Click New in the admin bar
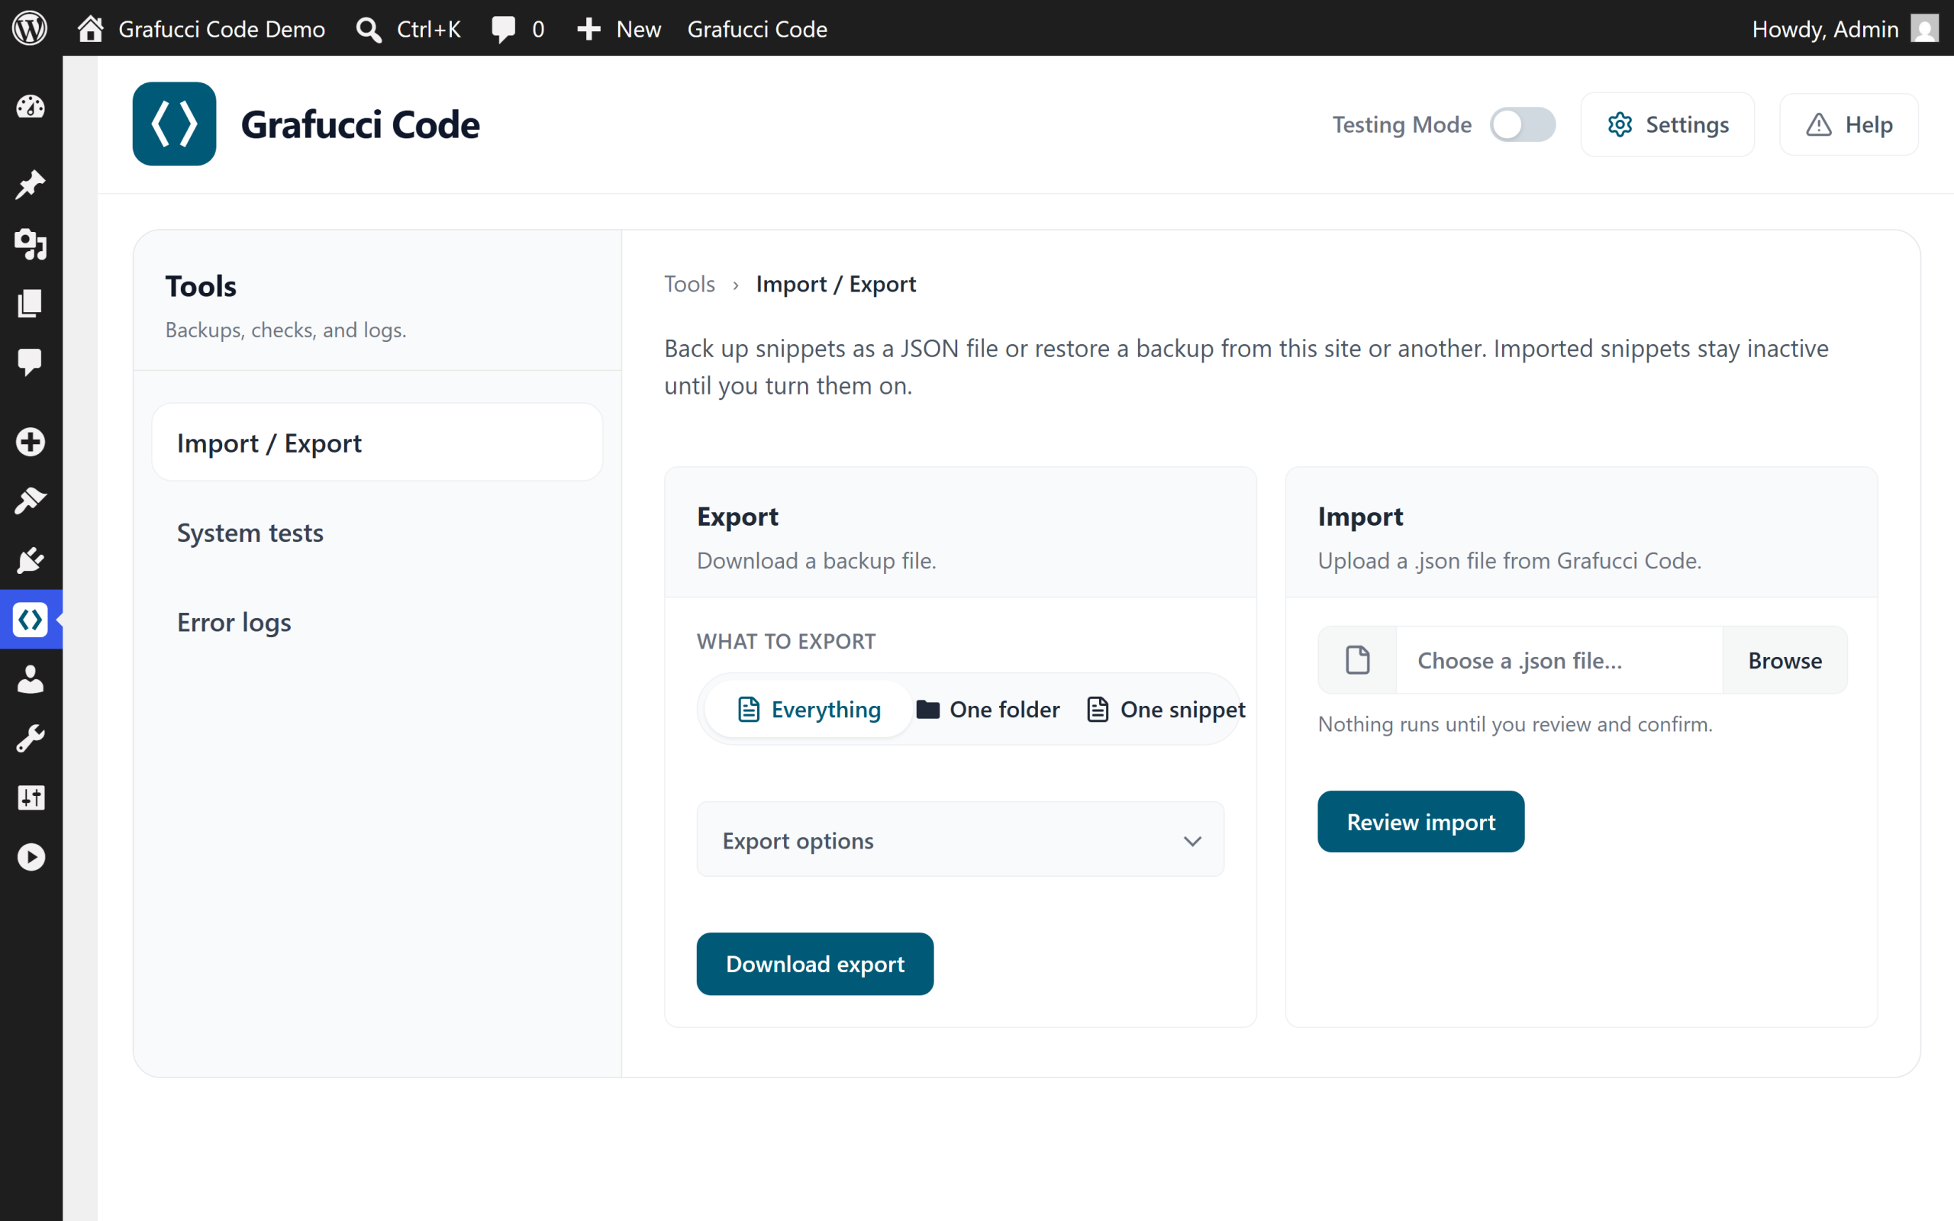This screenshot has width=1954, height=1221. (x=638, y=29)
